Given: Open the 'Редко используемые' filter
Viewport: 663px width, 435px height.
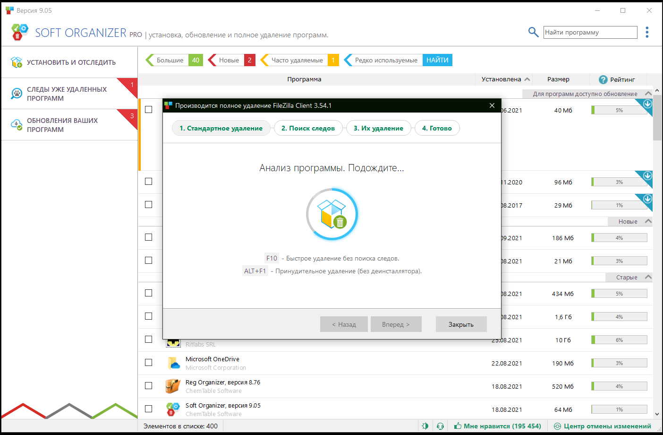Looking at the screenshot, I should point(383,60).
